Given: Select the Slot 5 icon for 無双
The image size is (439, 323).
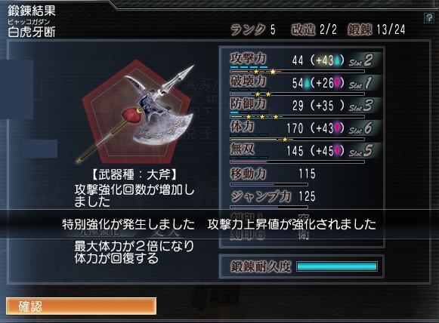Looking at the screenshot, I should [x=361, y=151].
